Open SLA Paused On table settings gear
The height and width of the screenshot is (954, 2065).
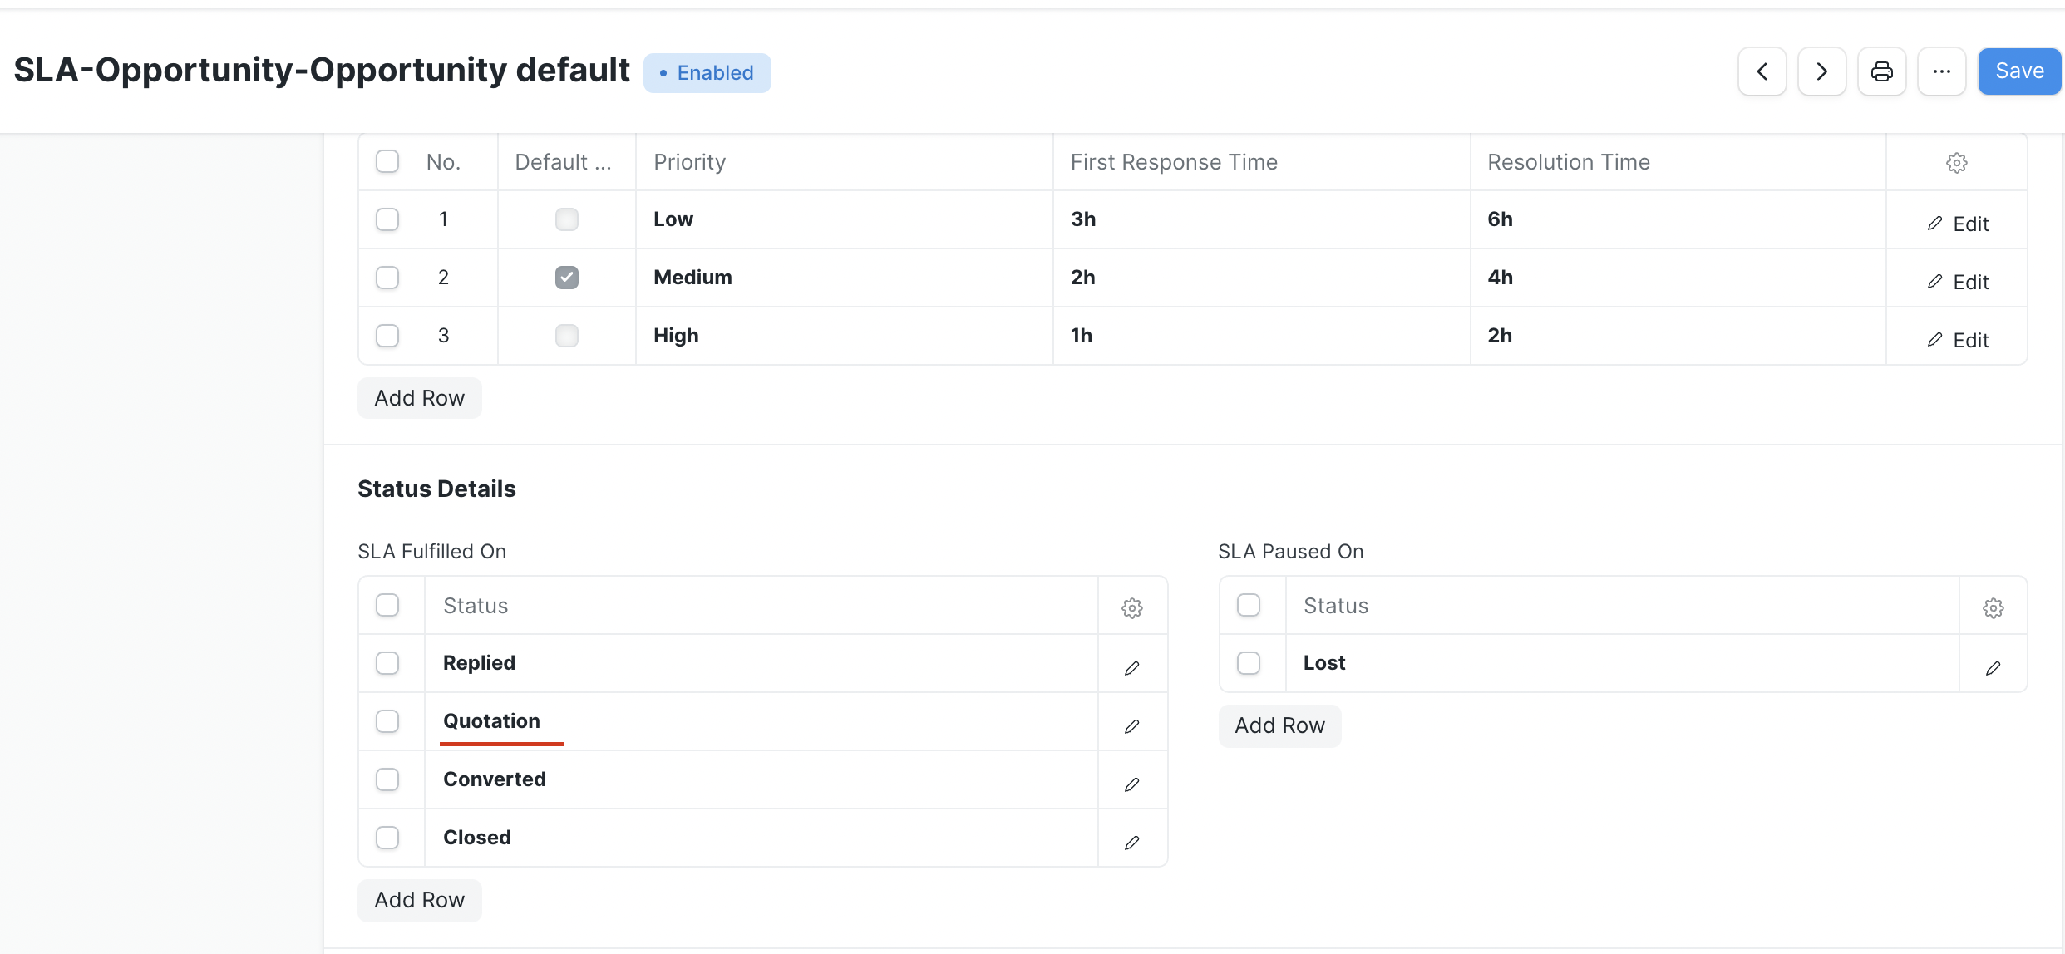[x=1994, y=607]
